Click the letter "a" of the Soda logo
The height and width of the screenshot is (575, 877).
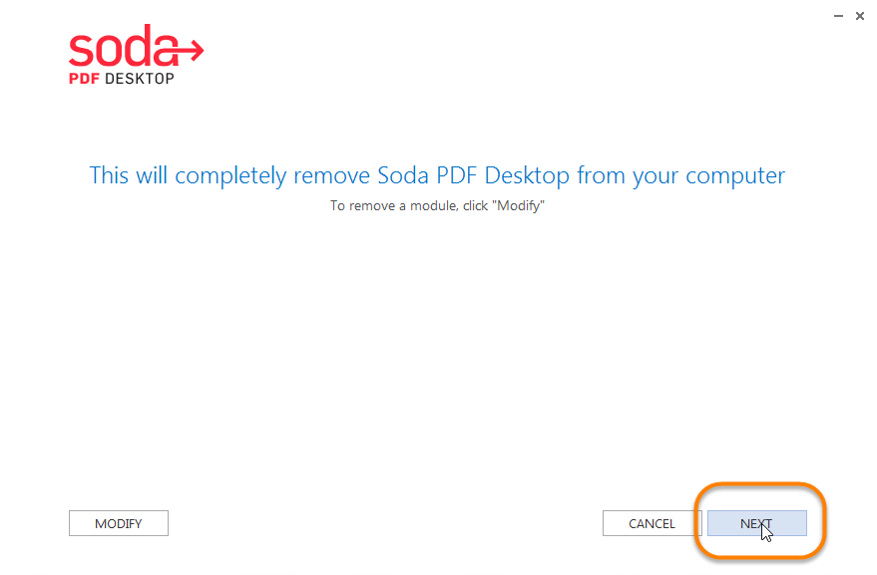point(163,49)
